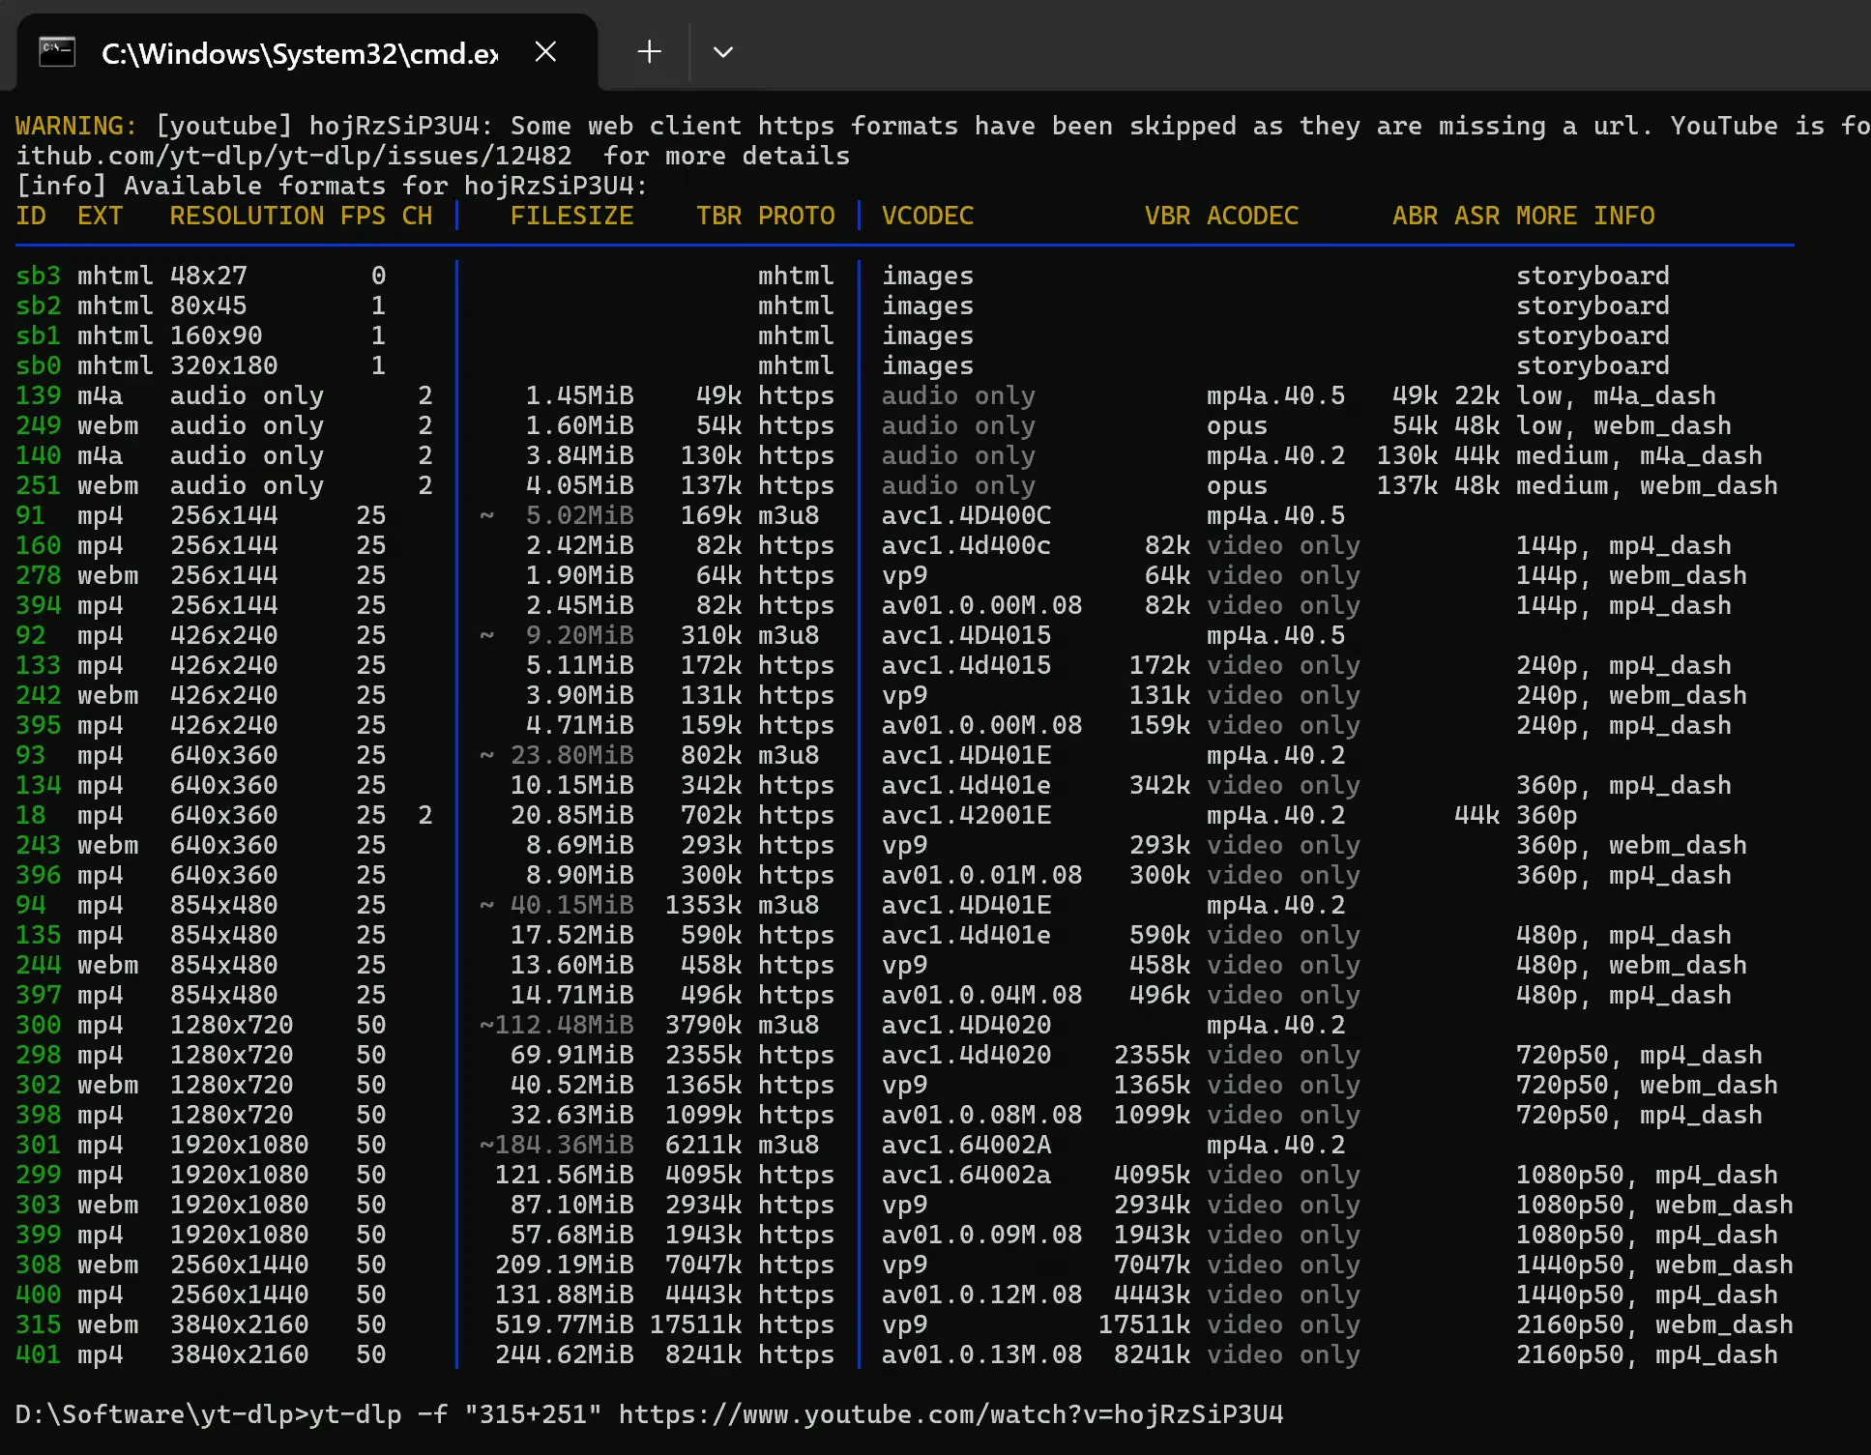Click the cmd terminal icon in the tab
Image resolution: width=1871 pixels, height=1455 pixels.
coord(56,51)
